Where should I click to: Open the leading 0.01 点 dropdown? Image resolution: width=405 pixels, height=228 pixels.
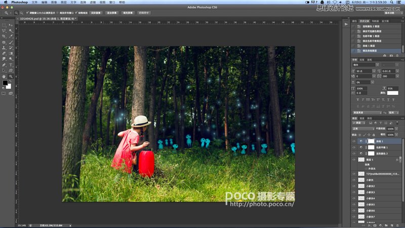[397, 71]
